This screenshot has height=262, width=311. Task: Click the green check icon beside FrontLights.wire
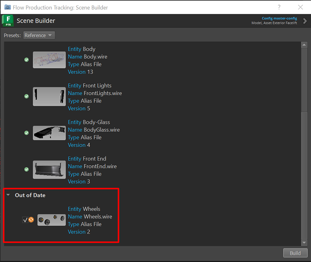click(26, 96)
